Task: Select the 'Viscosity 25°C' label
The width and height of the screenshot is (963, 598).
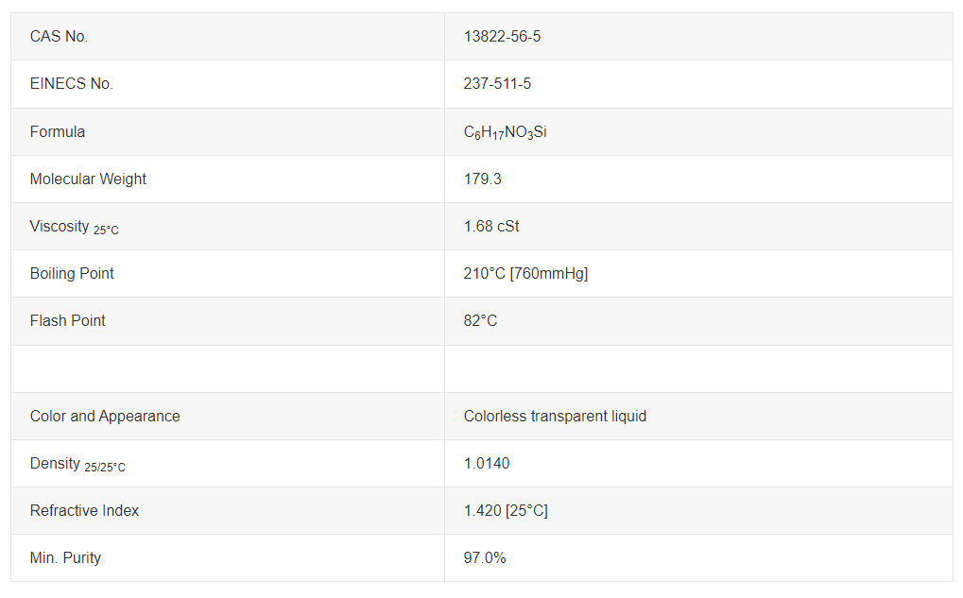Action: [x=75, y=227]
